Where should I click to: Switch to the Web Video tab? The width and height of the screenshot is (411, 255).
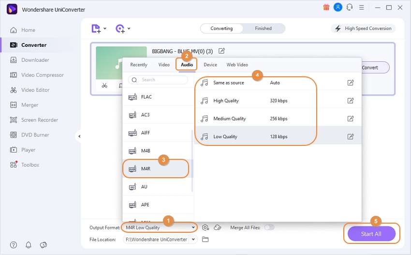237,65
